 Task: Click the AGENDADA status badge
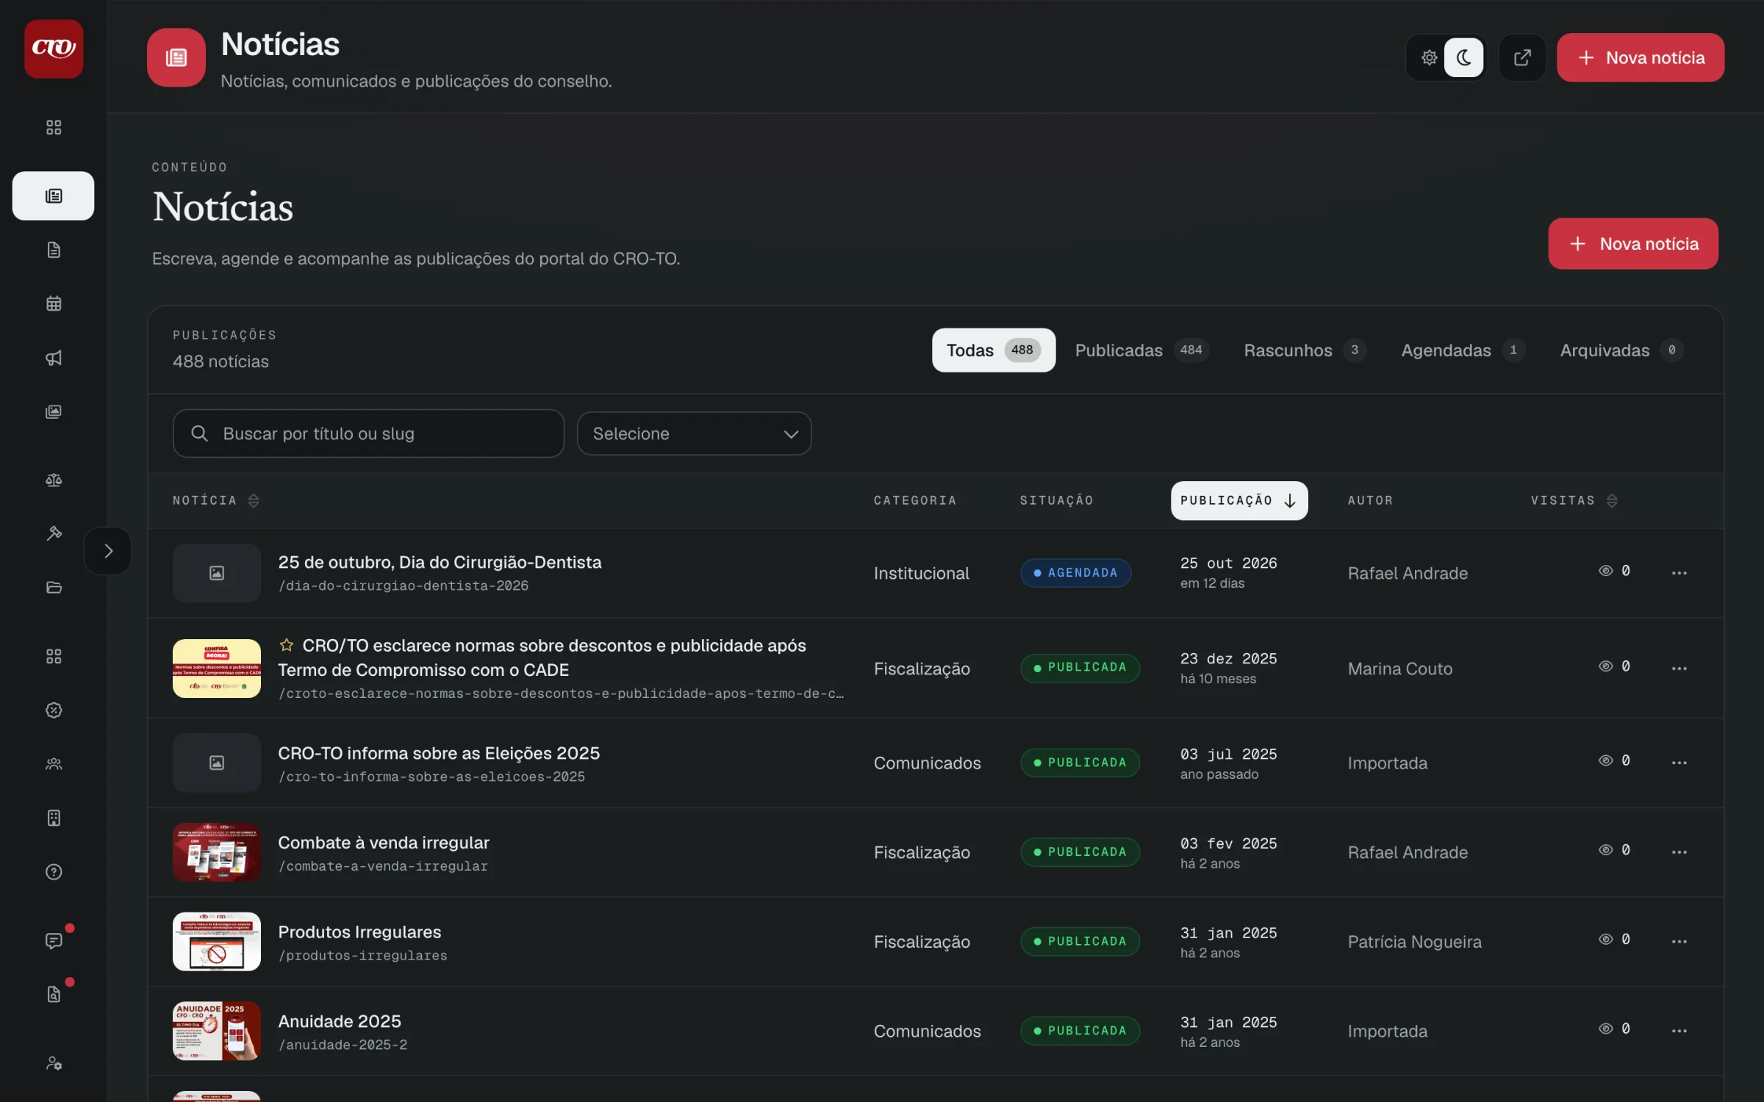click(x=1075, y=572)
